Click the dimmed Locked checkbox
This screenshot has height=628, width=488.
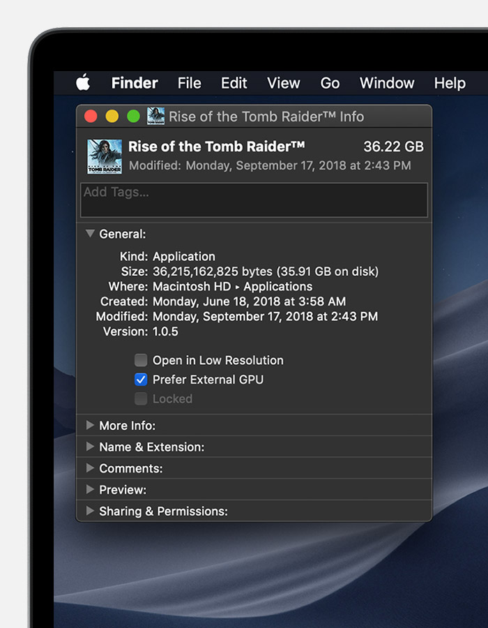point(141,398)
